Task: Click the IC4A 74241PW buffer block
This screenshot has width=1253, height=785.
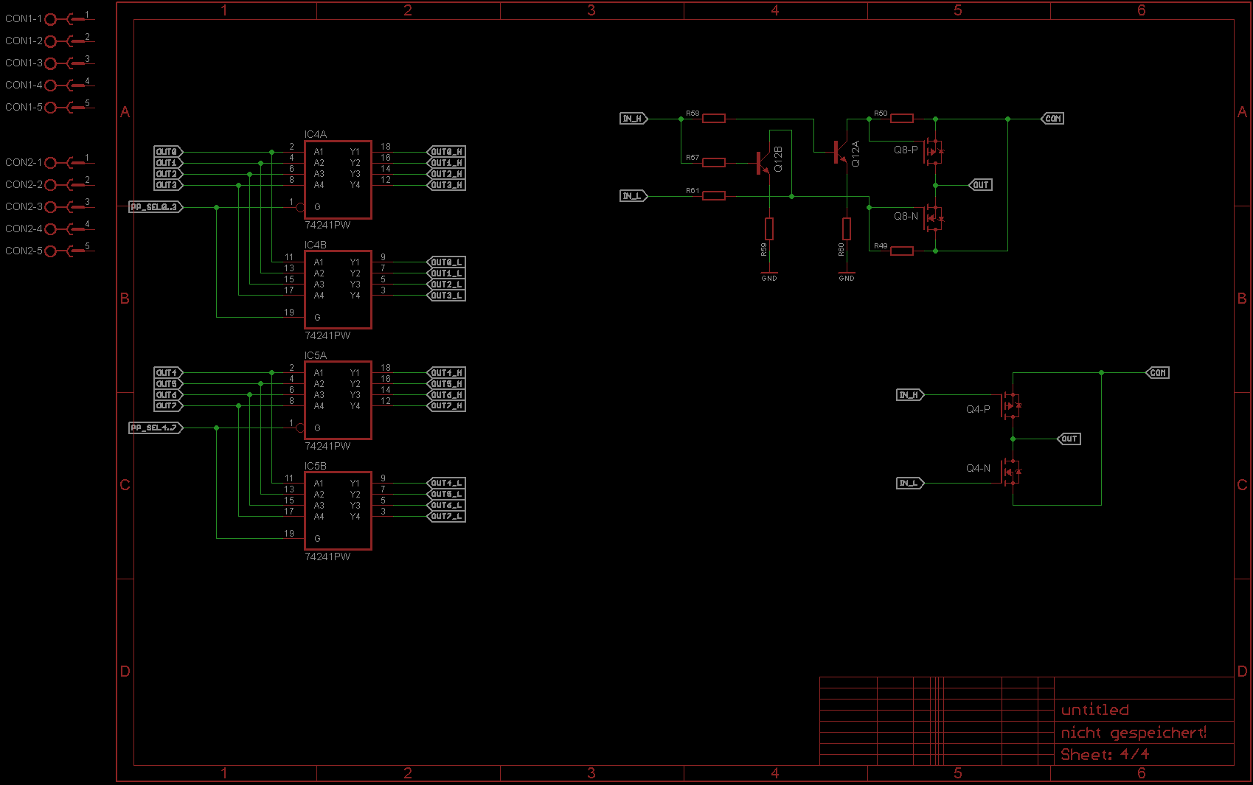Action: click(338, 179)
